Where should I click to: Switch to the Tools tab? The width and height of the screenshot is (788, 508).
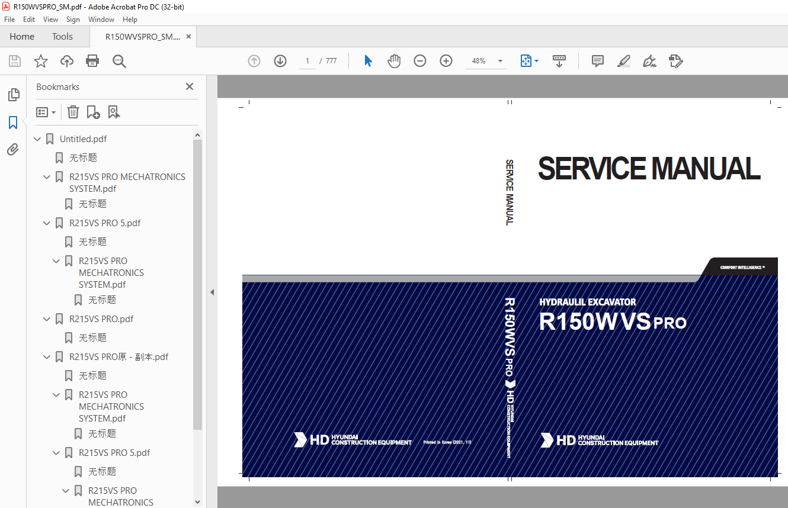pos(62,37)
